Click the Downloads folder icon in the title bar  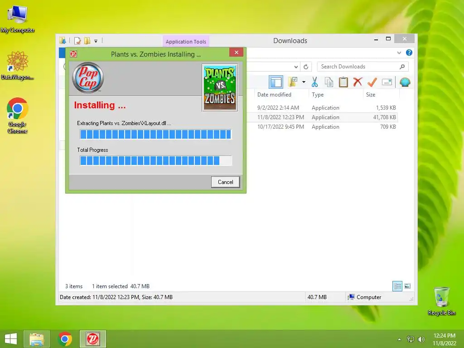[x=63, y=40]
